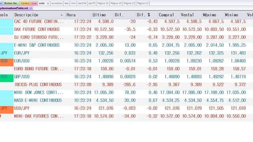Click CAC 40 Máximo value 4.667,5
The image size is (253, 142).
(x=216, y=21)
